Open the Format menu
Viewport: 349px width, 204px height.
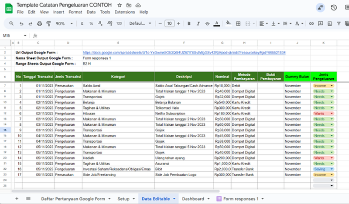pos(75,12)
